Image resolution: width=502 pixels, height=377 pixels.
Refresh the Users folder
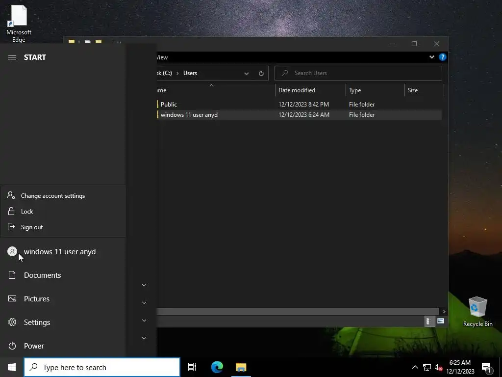tap(261, 74)
